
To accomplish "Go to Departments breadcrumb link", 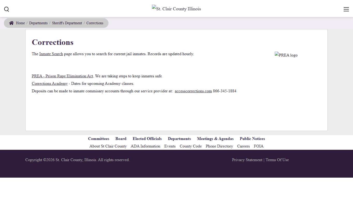I will pyautogui.click(x=38, y=23).
